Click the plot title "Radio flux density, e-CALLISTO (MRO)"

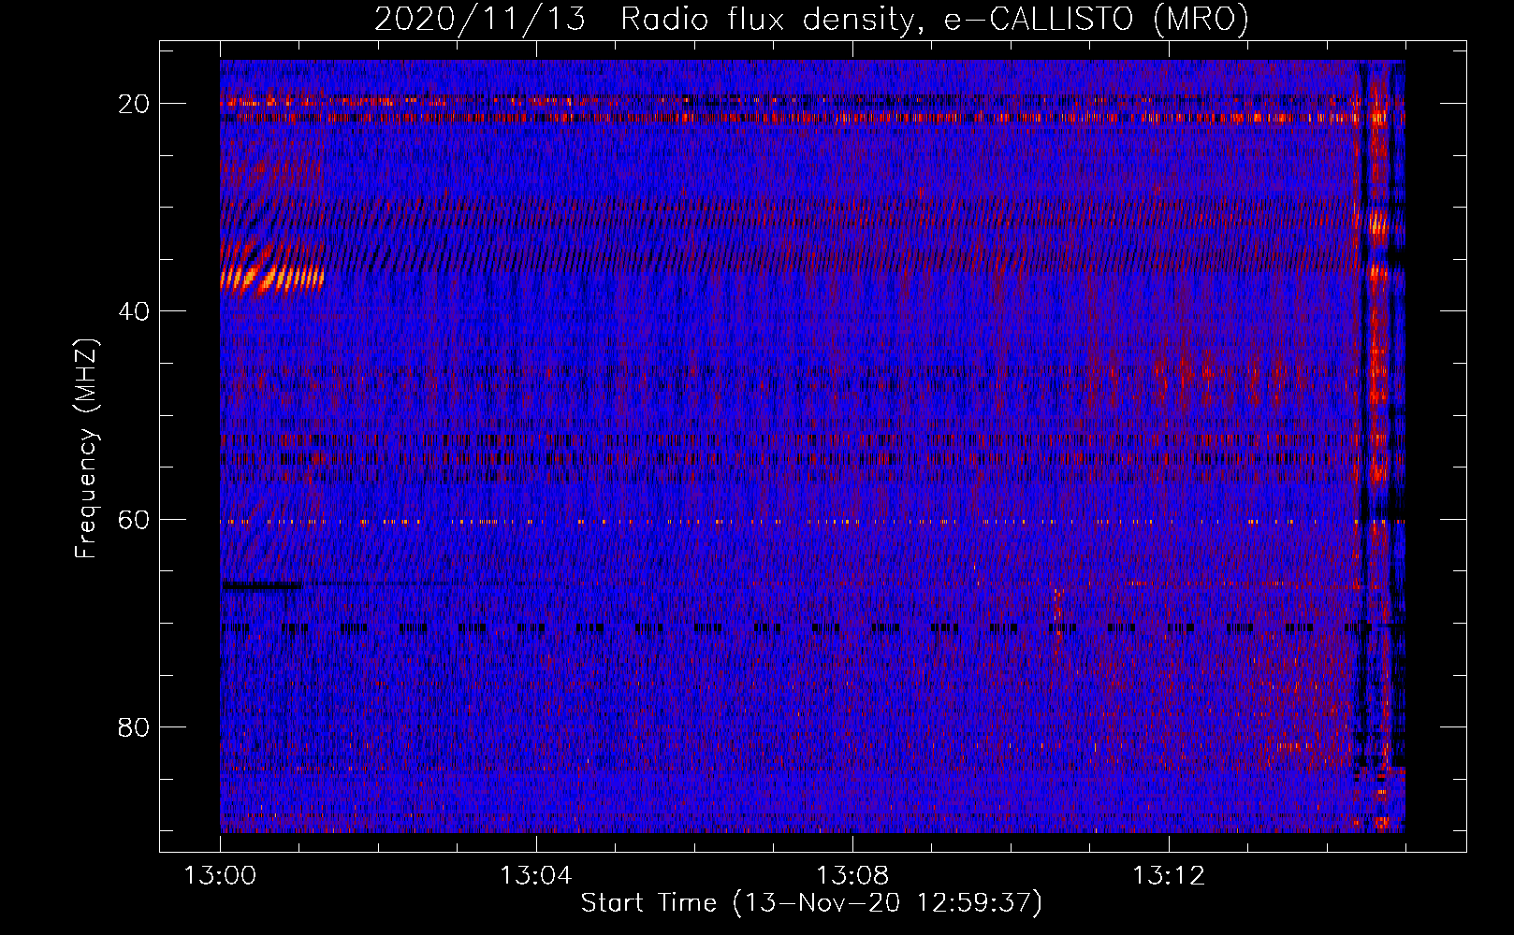coord(935,20)
